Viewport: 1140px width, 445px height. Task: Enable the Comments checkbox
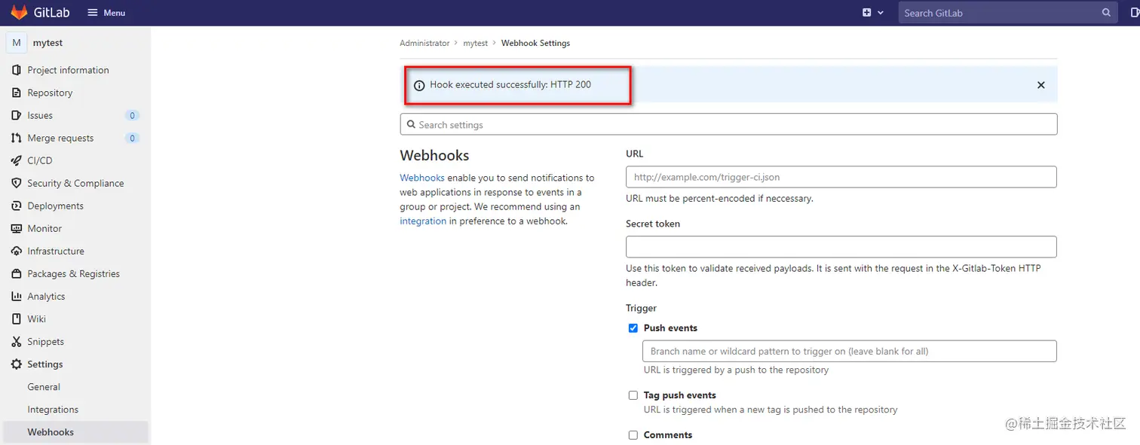coord(633,435)
